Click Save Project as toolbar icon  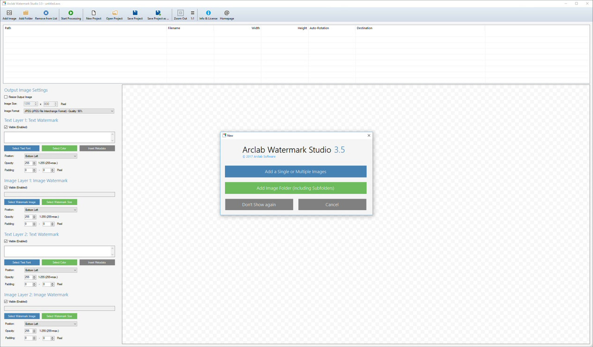pos(158,15)
